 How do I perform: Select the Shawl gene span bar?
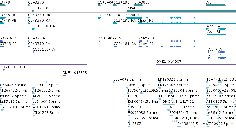tap(181, 11)
